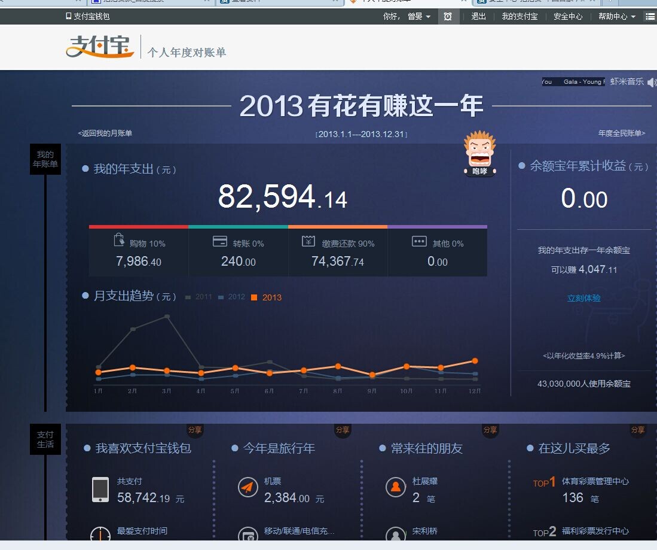657x550 pixels.
Task: Click the shopping bag icon for 购物
Action: pyautogui.click(x=119, y=239)
